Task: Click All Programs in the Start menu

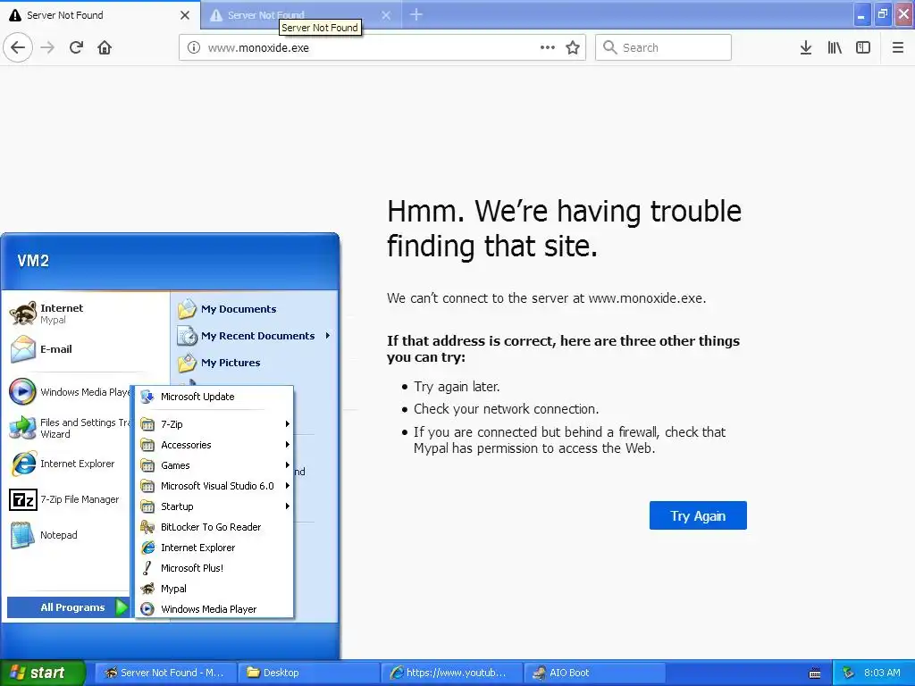Action: [69, 607]
